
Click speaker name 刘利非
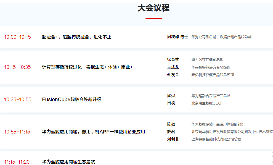pyautogui.click(x=173, y=139)
